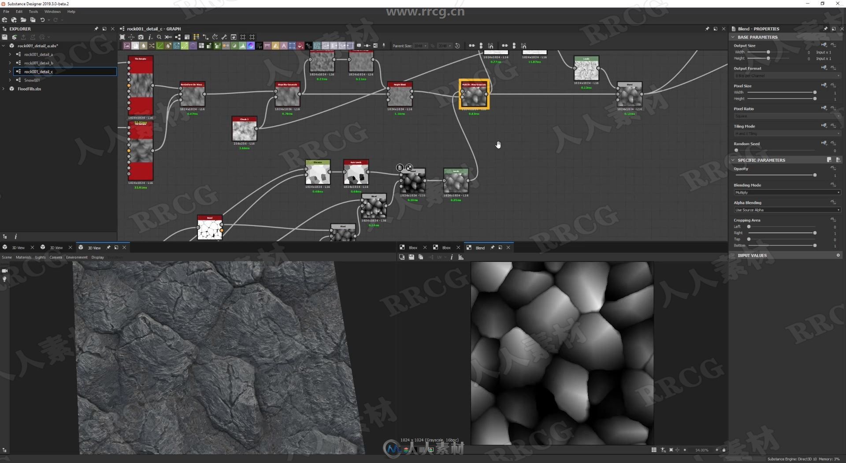Click the save image icon in 2D view
The image size is (846, 463).
[411, 257]
